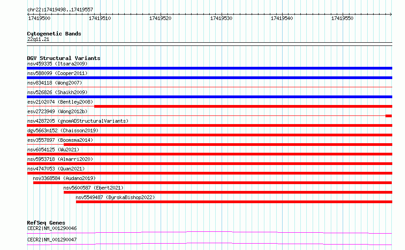Click the red bar of nsv5953718
405x250 pixels.
pyautogui.click(x=209, y=164)
